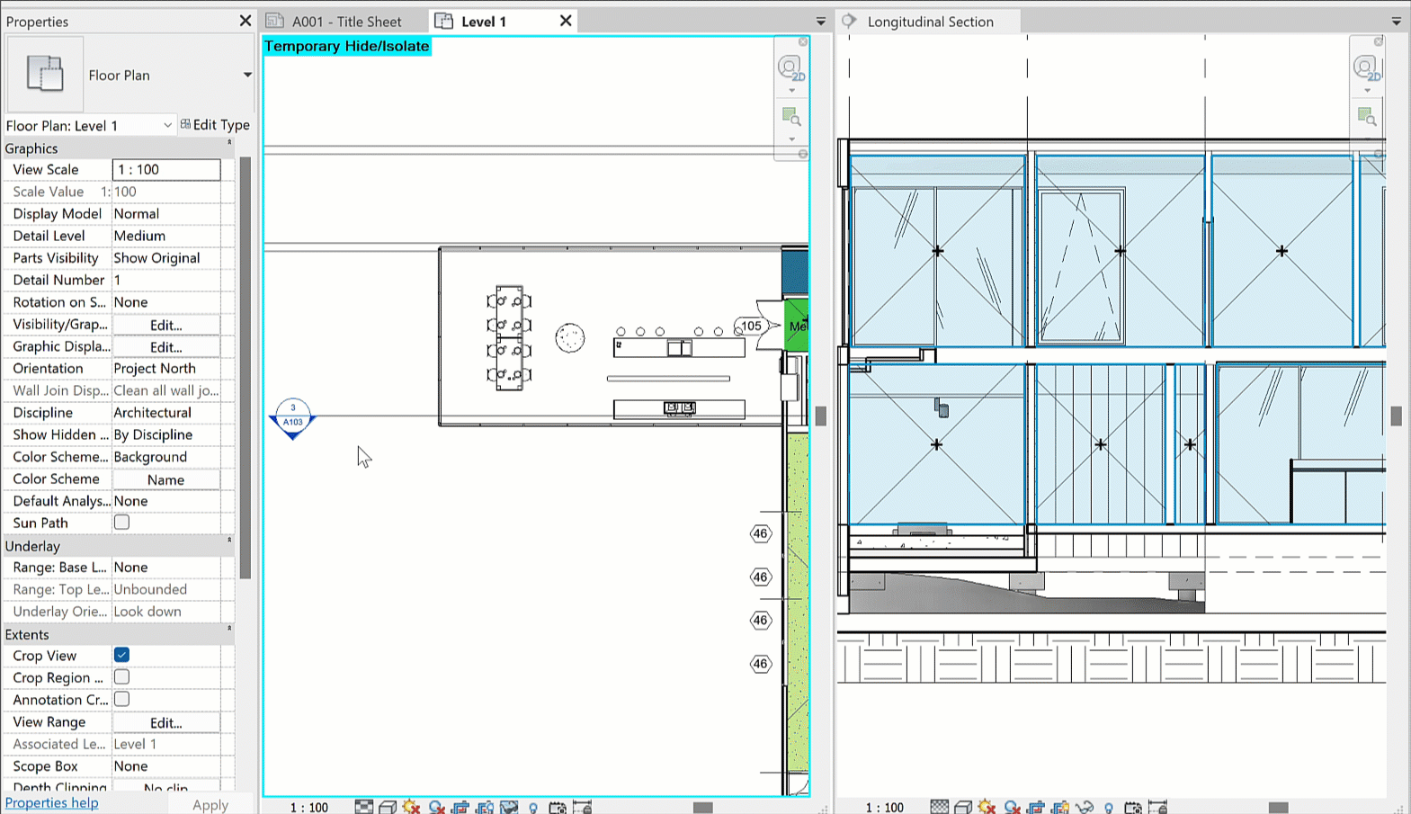The width and height of the screenshot is (1411, 814).
Task: Toggle shadows icon in Longitudinal Section bar
Action: coord(1012,807)
